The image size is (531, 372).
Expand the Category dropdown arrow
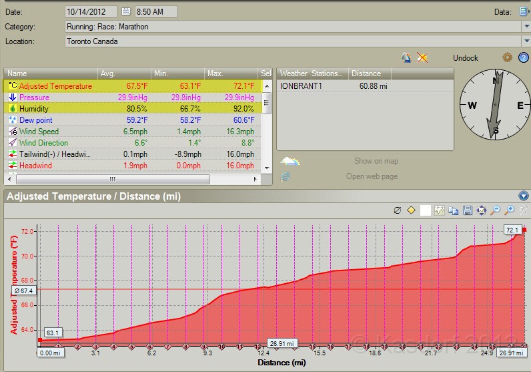[x=526, y=27]
